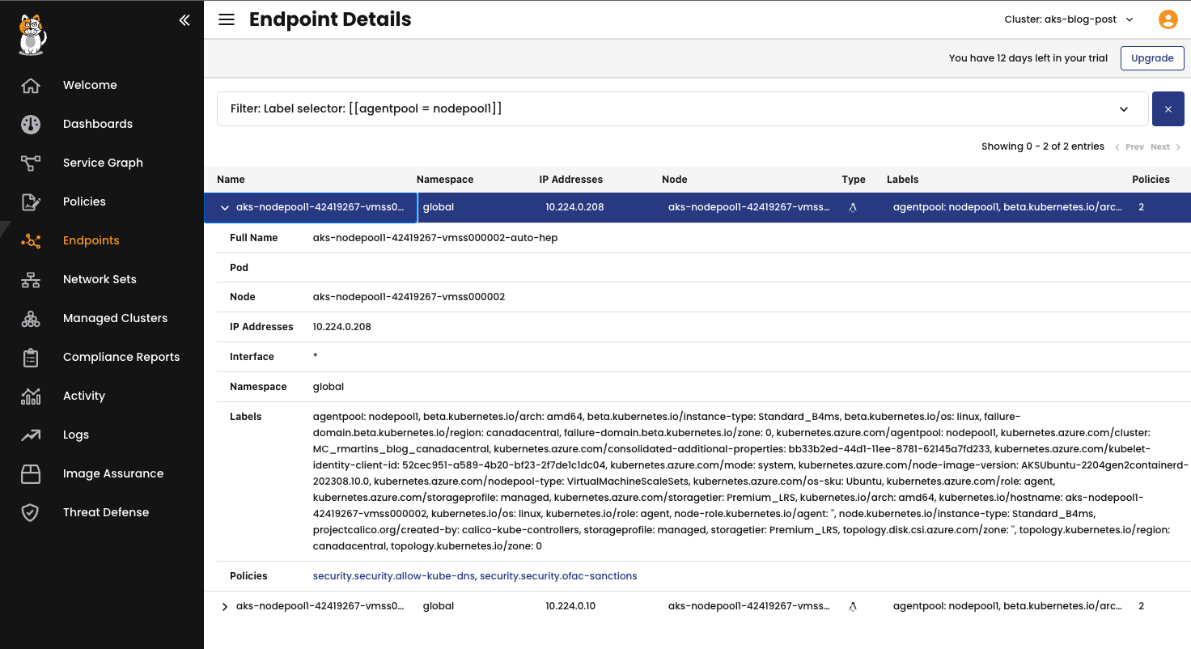This screenshot has width=1191, height=649.
Task: Open the user account avatar icon
Action: pyautogui.click(x=1168, y=19)
